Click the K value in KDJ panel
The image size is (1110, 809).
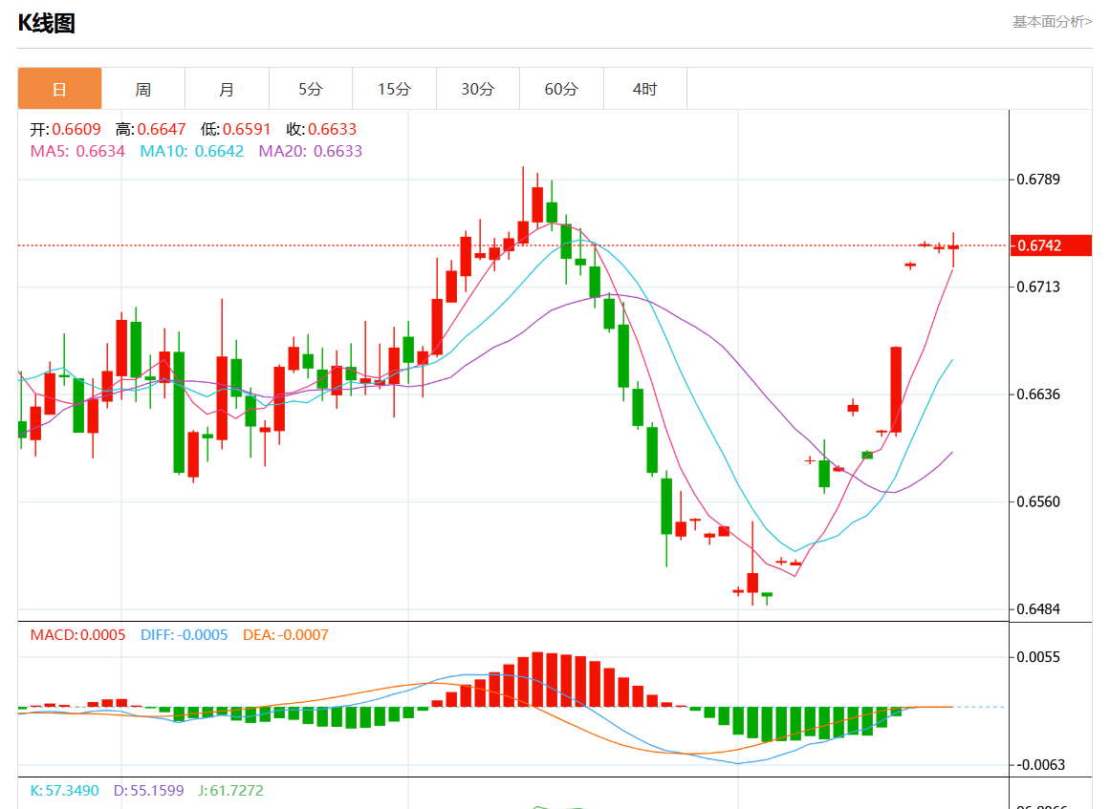pyautogui.click(x=64, y=791)
